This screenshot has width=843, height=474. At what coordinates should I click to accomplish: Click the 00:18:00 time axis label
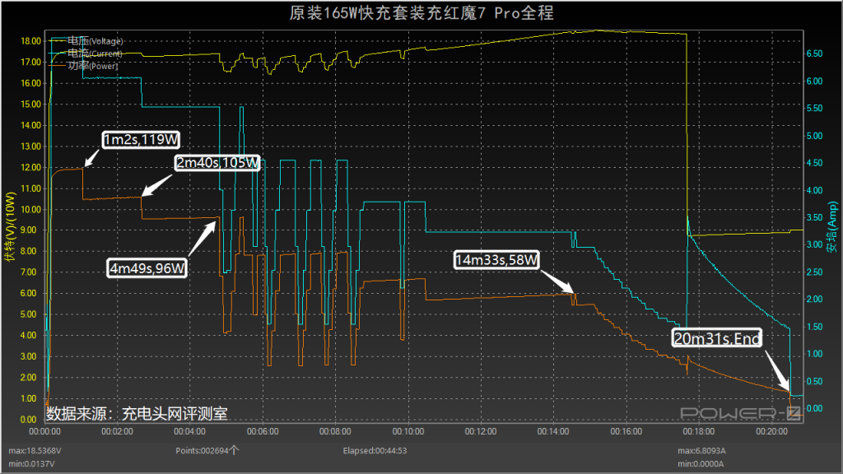pos(699,431)
